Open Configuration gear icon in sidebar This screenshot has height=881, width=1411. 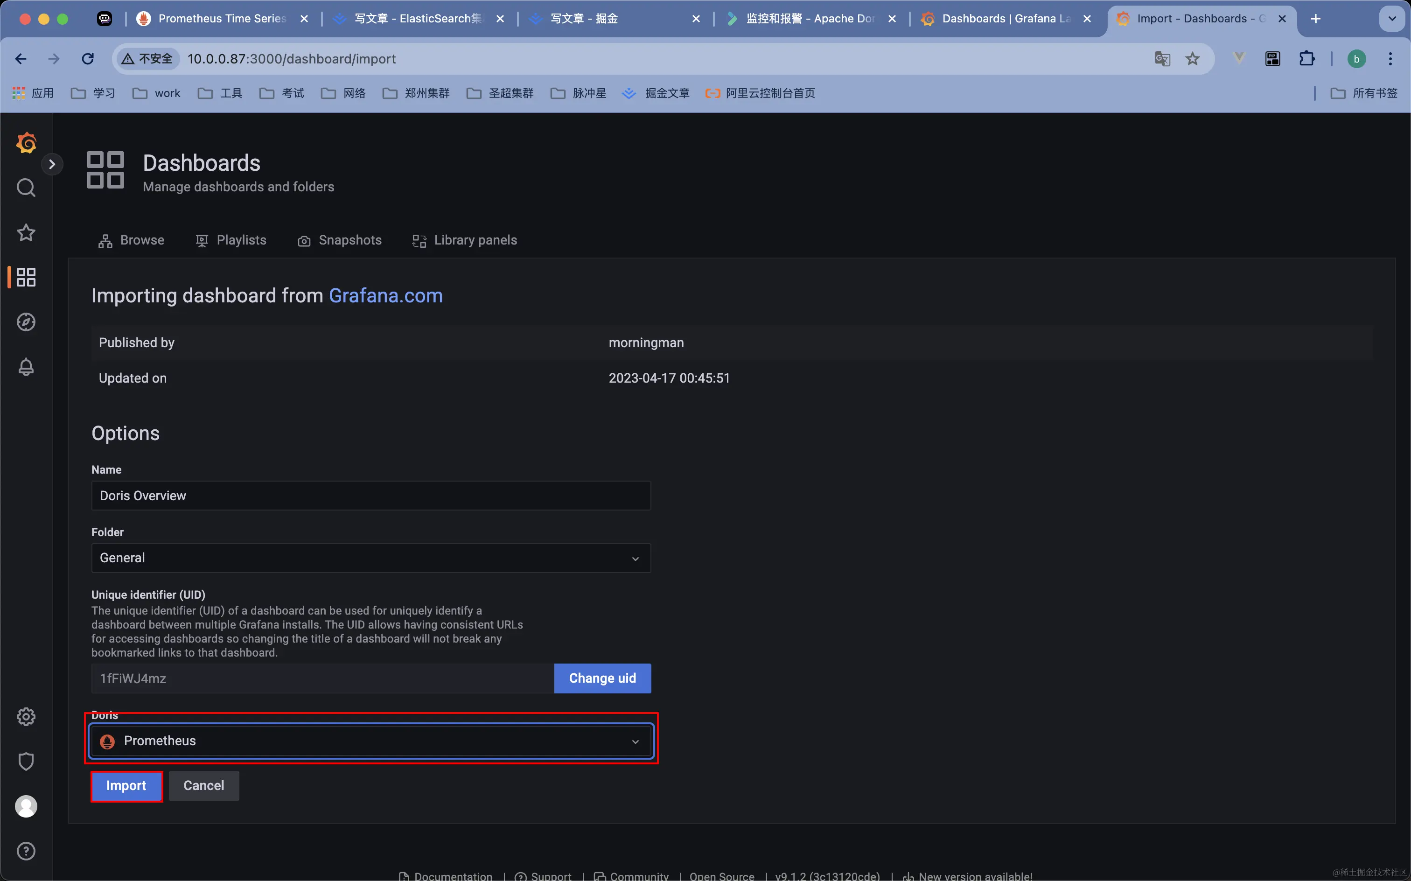click(26, 717)
